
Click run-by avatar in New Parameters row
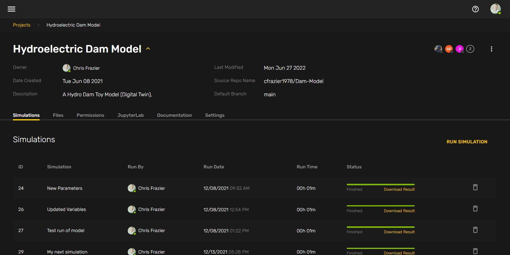132,188
